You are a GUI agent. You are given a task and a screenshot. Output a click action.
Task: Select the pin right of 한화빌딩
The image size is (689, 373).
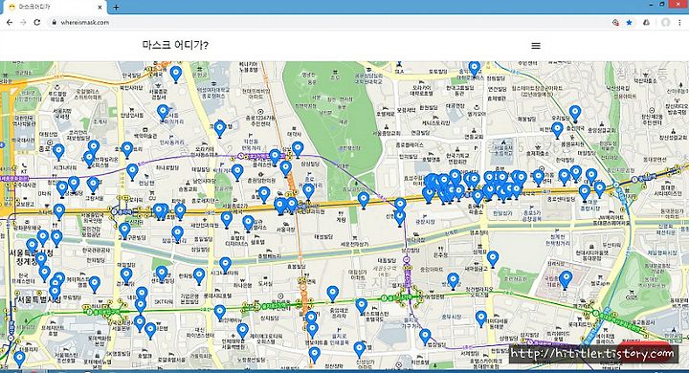(x=199, y=275)
